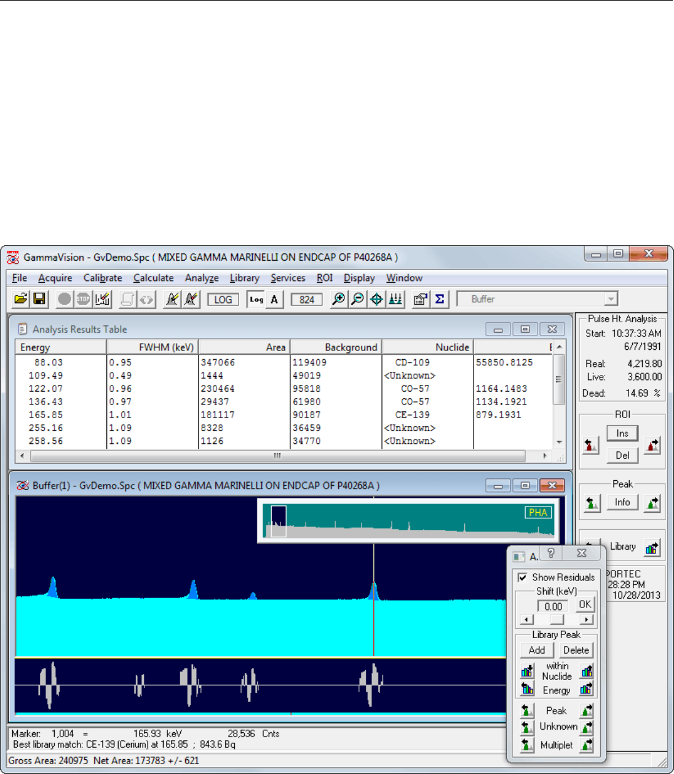Viewport: 674px width, 774px height.
Task: Click the Shift keV slider thumb
Action: [x=557, y=620]
